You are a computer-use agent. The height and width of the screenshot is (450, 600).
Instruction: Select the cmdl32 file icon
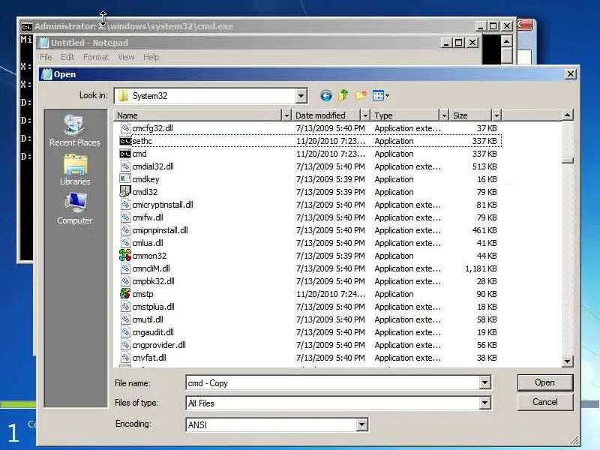[x=125, y=191]
